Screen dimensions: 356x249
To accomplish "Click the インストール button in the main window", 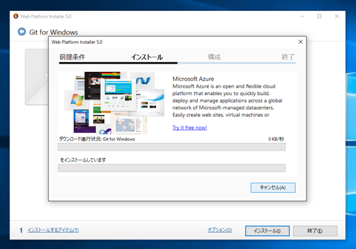I will pyautogui.click(x=267, y=231).
